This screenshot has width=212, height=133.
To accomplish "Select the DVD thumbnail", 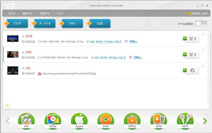I will click(x=13, y=54).
